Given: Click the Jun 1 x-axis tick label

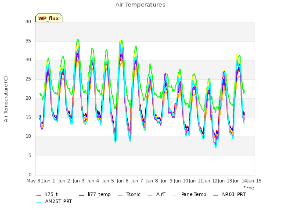Looking at the screenshot, I should pos(49,181).
